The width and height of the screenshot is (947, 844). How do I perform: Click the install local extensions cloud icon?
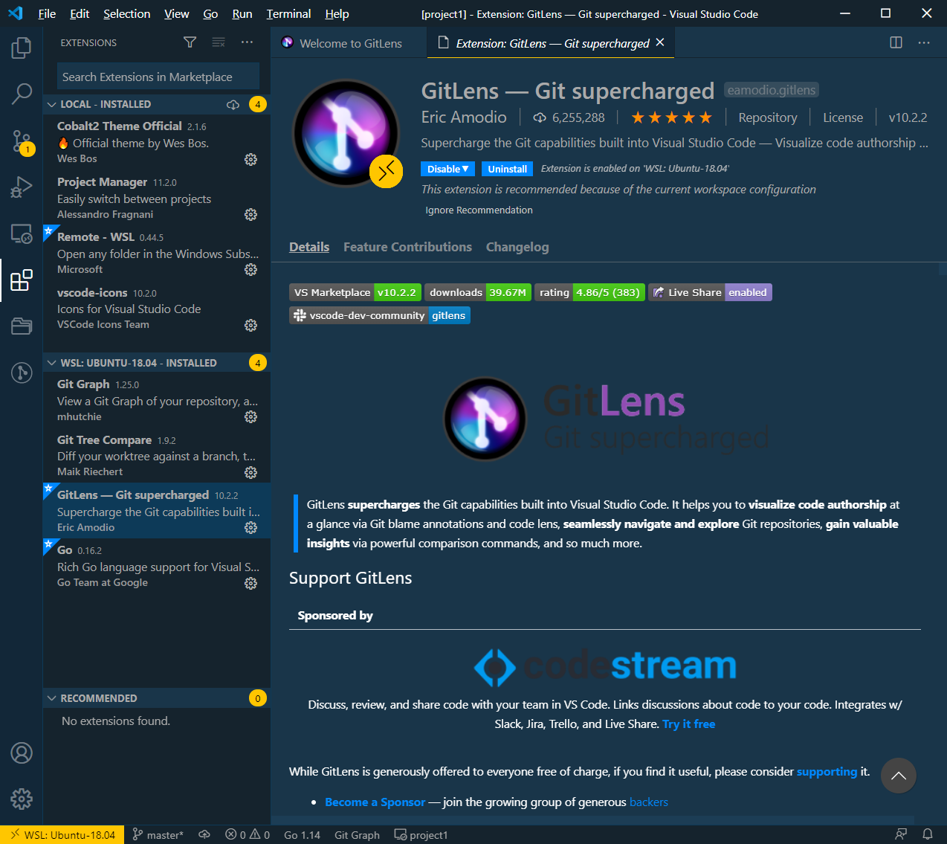pos(233,104)
